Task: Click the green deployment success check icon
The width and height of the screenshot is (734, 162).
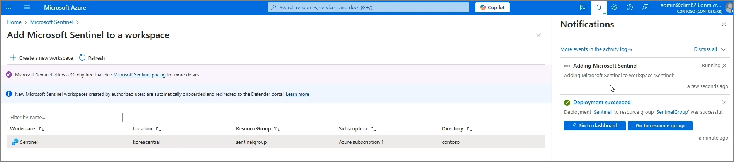Action: tap(567, 103)
